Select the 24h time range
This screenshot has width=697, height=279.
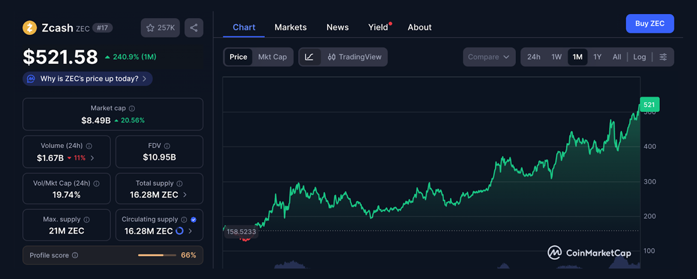click(x=533, y=57)
